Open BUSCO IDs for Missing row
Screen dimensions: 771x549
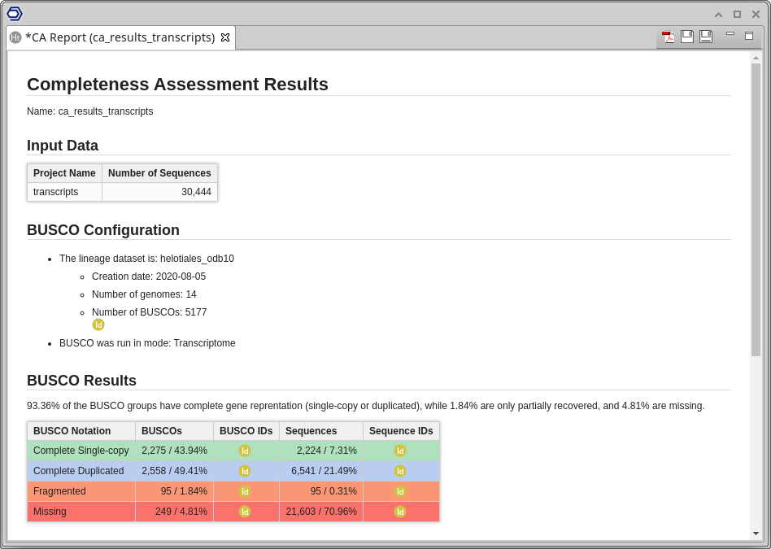tap(245, 512)
